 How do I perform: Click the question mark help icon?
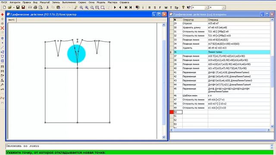tap(183, 7)
